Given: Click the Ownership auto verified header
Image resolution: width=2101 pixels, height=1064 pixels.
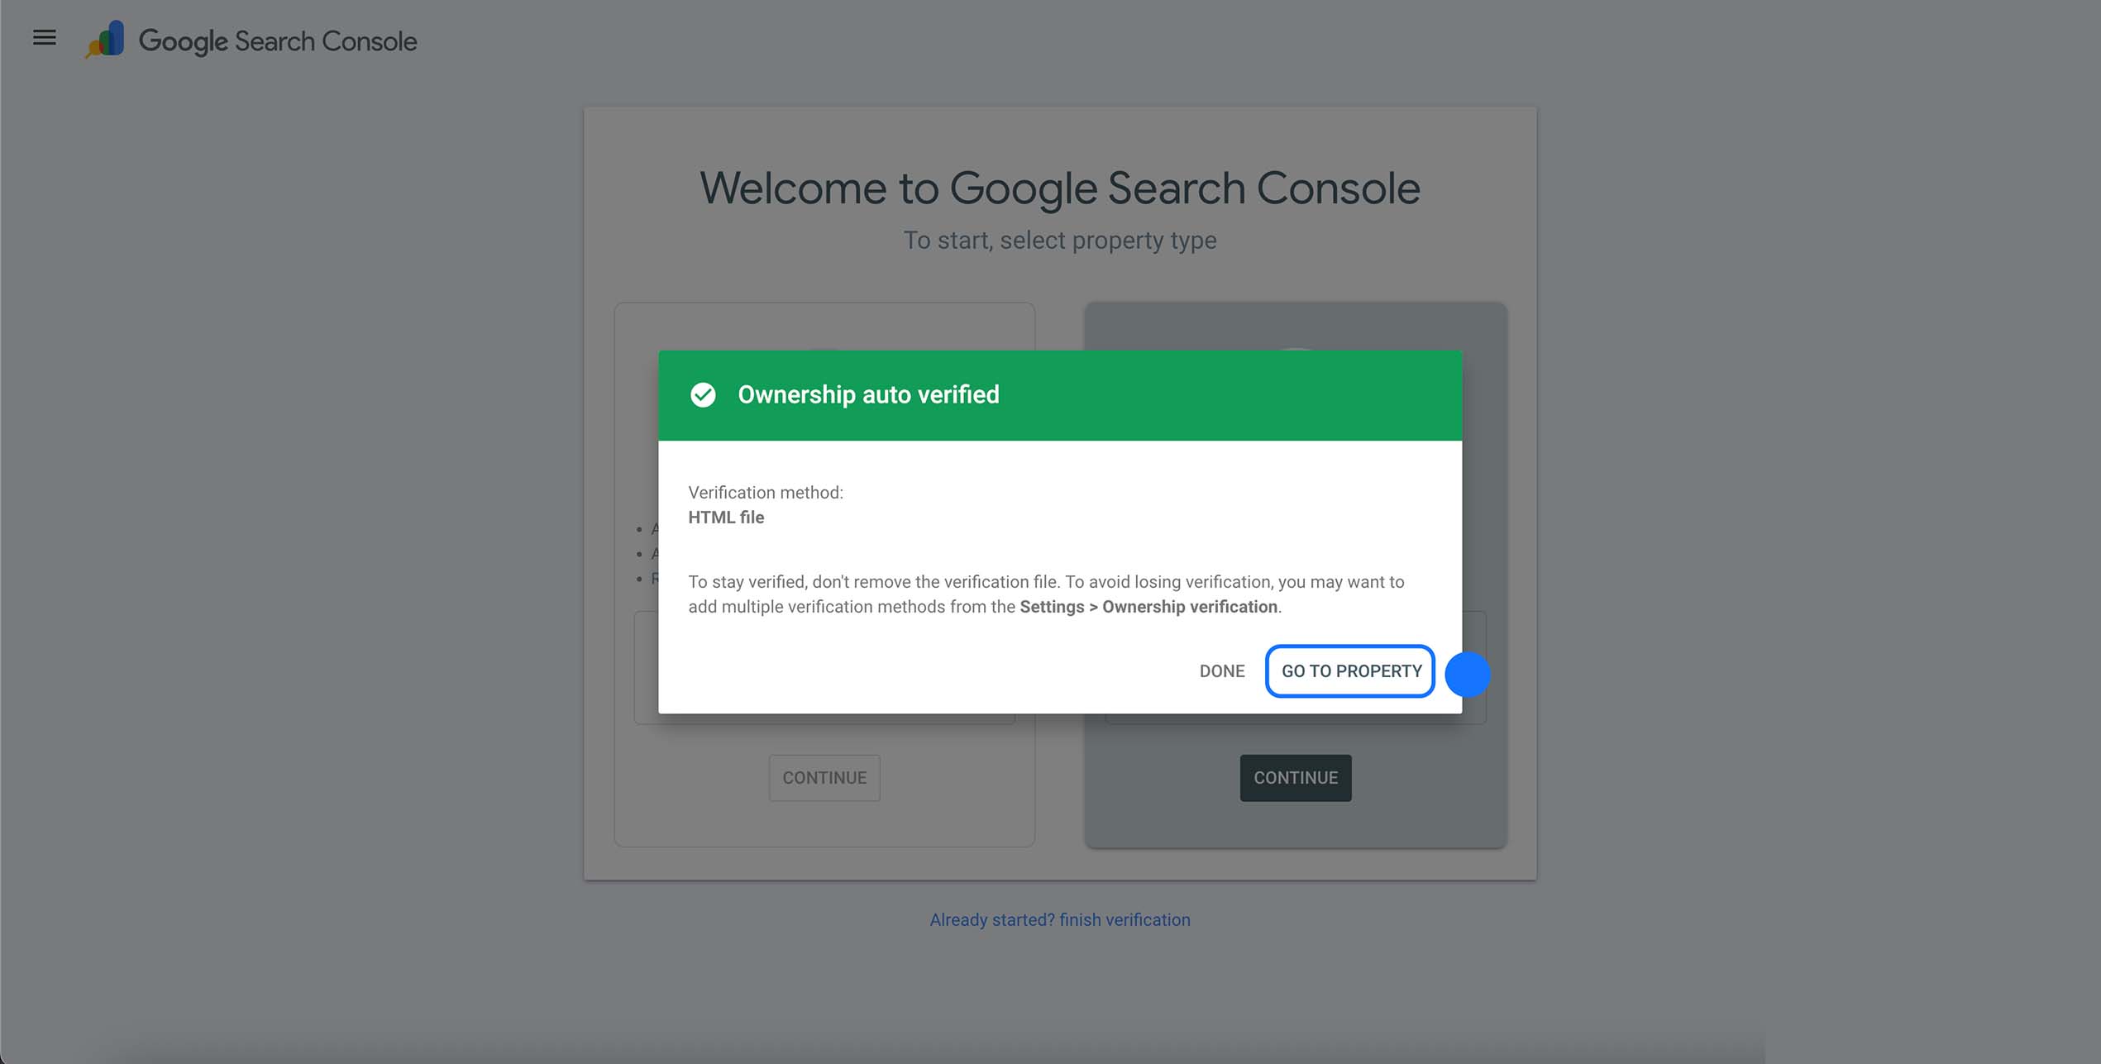Looking at the screenshot, I should click(x=868, y=394).
